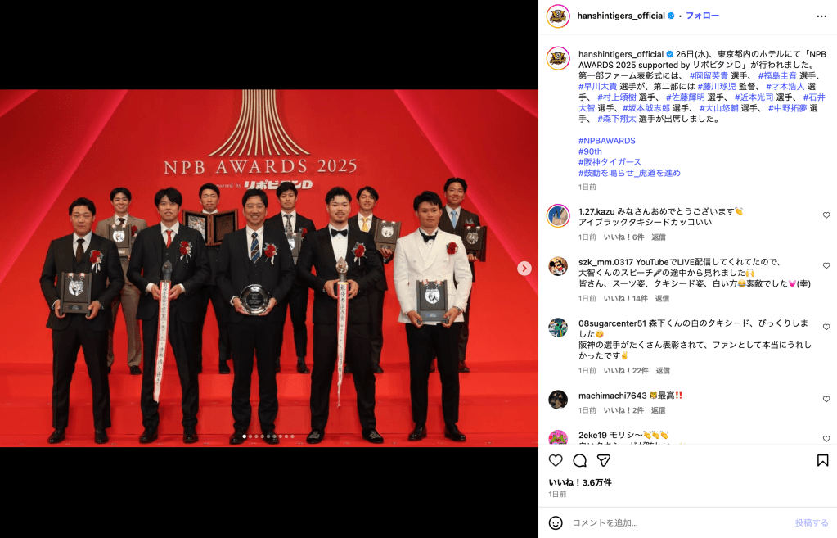Screen dimensions: 837x538
Task: Go to next carousel photo arrow
Action: (524, 269)
